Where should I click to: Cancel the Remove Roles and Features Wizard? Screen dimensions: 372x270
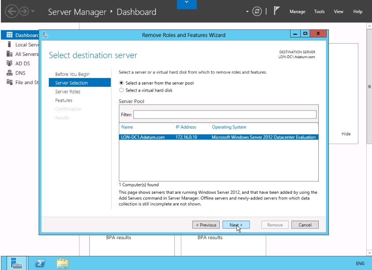point(305,225)
